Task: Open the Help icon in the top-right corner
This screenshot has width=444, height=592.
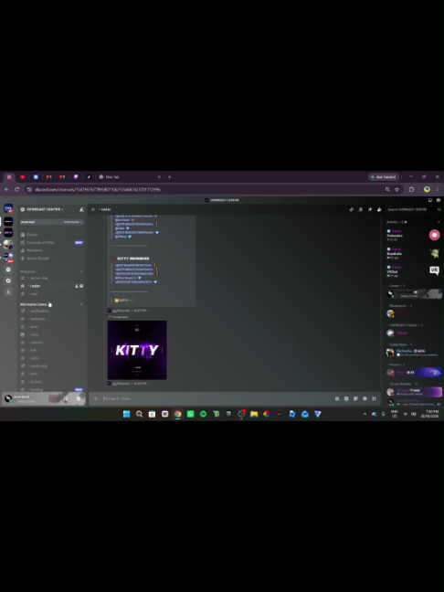Action: click(439, 200)
